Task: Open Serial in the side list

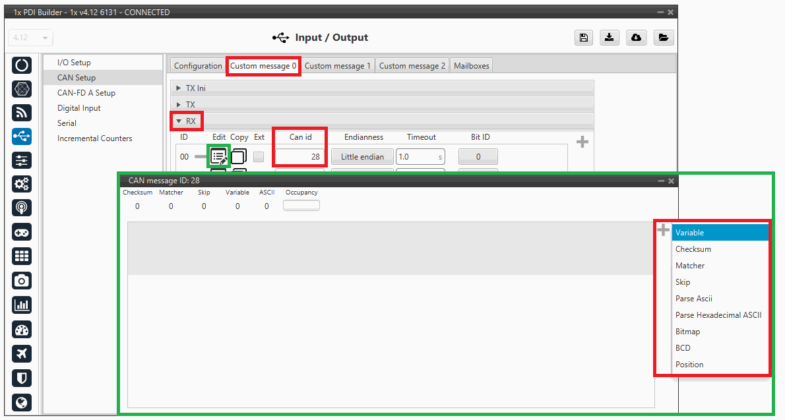Action: (103, 123)
